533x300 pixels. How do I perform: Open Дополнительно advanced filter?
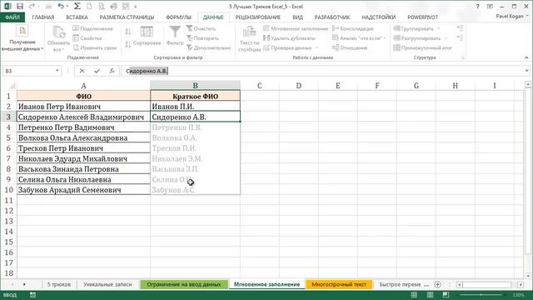click(x=209, y=47)
